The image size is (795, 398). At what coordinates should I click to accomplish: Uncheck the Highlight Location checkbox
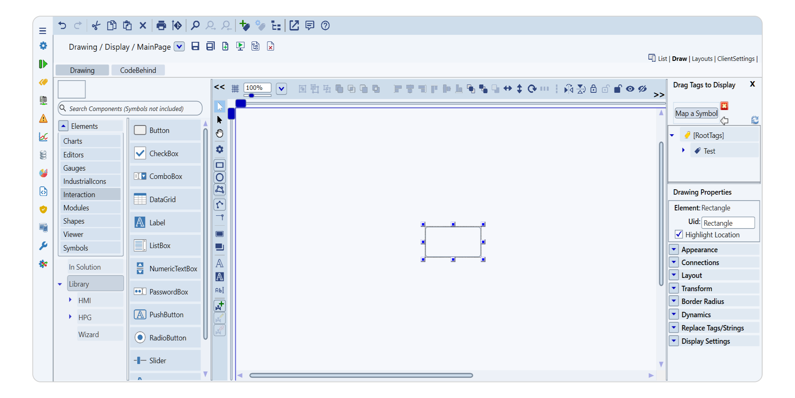(x=679, y=234)
